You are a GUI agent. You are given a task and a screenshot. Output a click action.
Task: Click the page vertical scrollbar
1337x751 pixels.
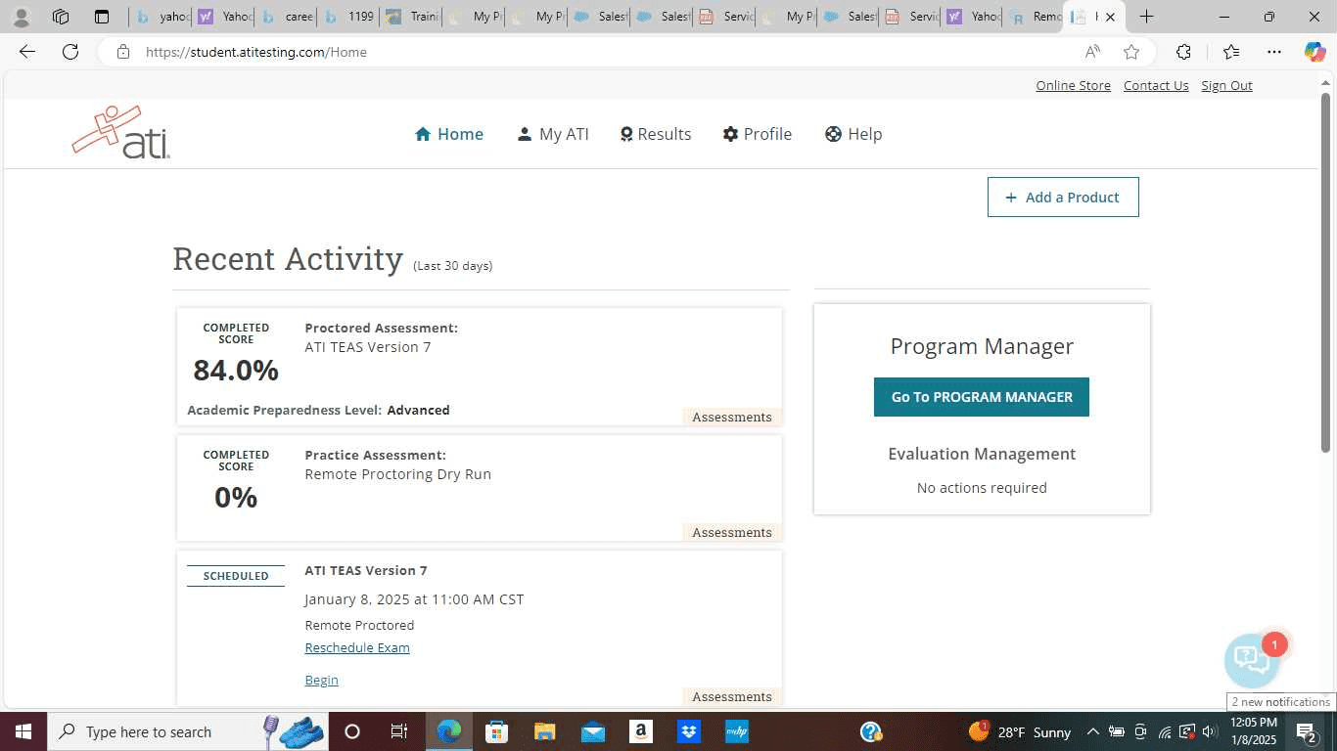pos(1326,274)
